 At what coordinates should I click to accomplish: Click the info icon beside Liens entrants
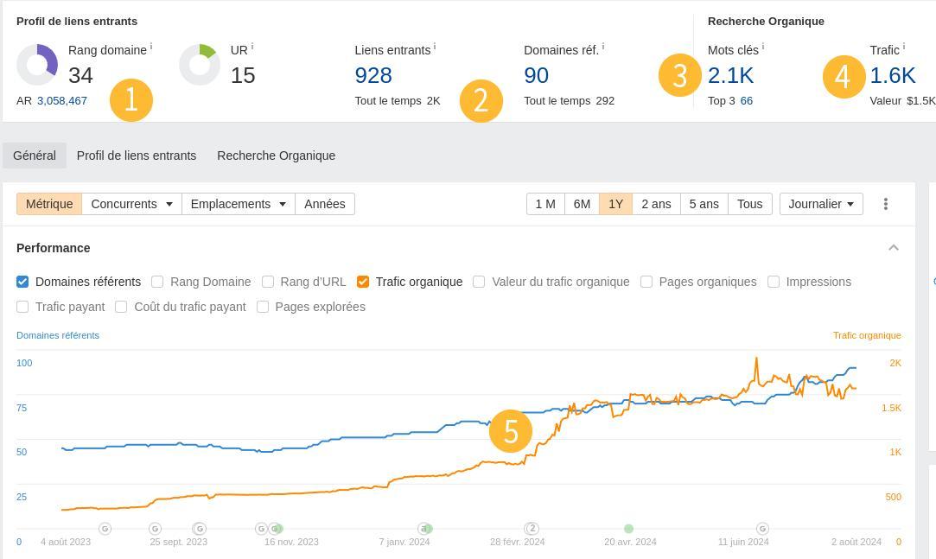(x=433, y=45)
